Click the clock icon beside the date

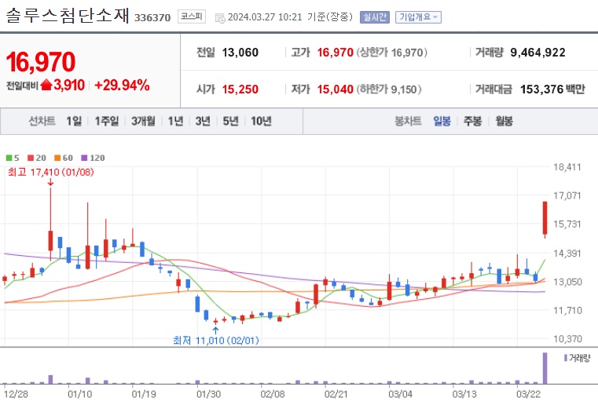pyautogui.click(x=220, y=18)
